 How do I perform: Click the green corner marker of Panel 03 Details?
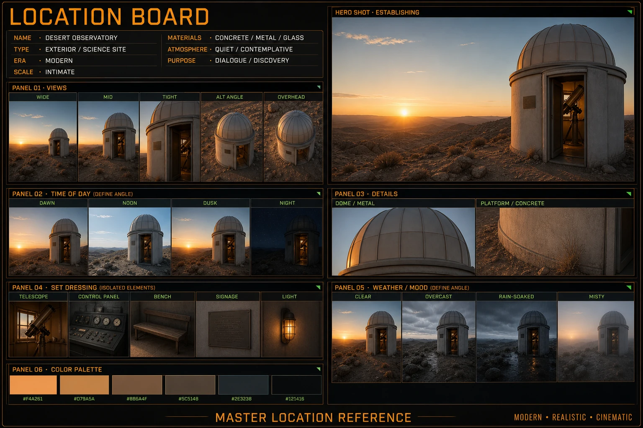pyautogui.click(x=629, y=194)
